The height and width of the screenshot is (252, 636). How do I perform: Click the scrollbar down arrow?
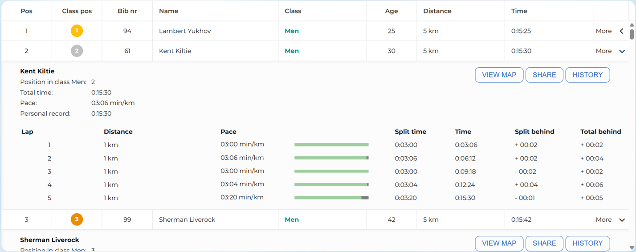point(632,248)
